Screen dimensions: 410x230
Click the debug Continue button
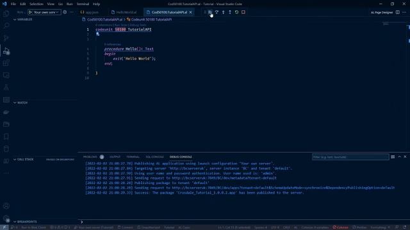(210, 12)
